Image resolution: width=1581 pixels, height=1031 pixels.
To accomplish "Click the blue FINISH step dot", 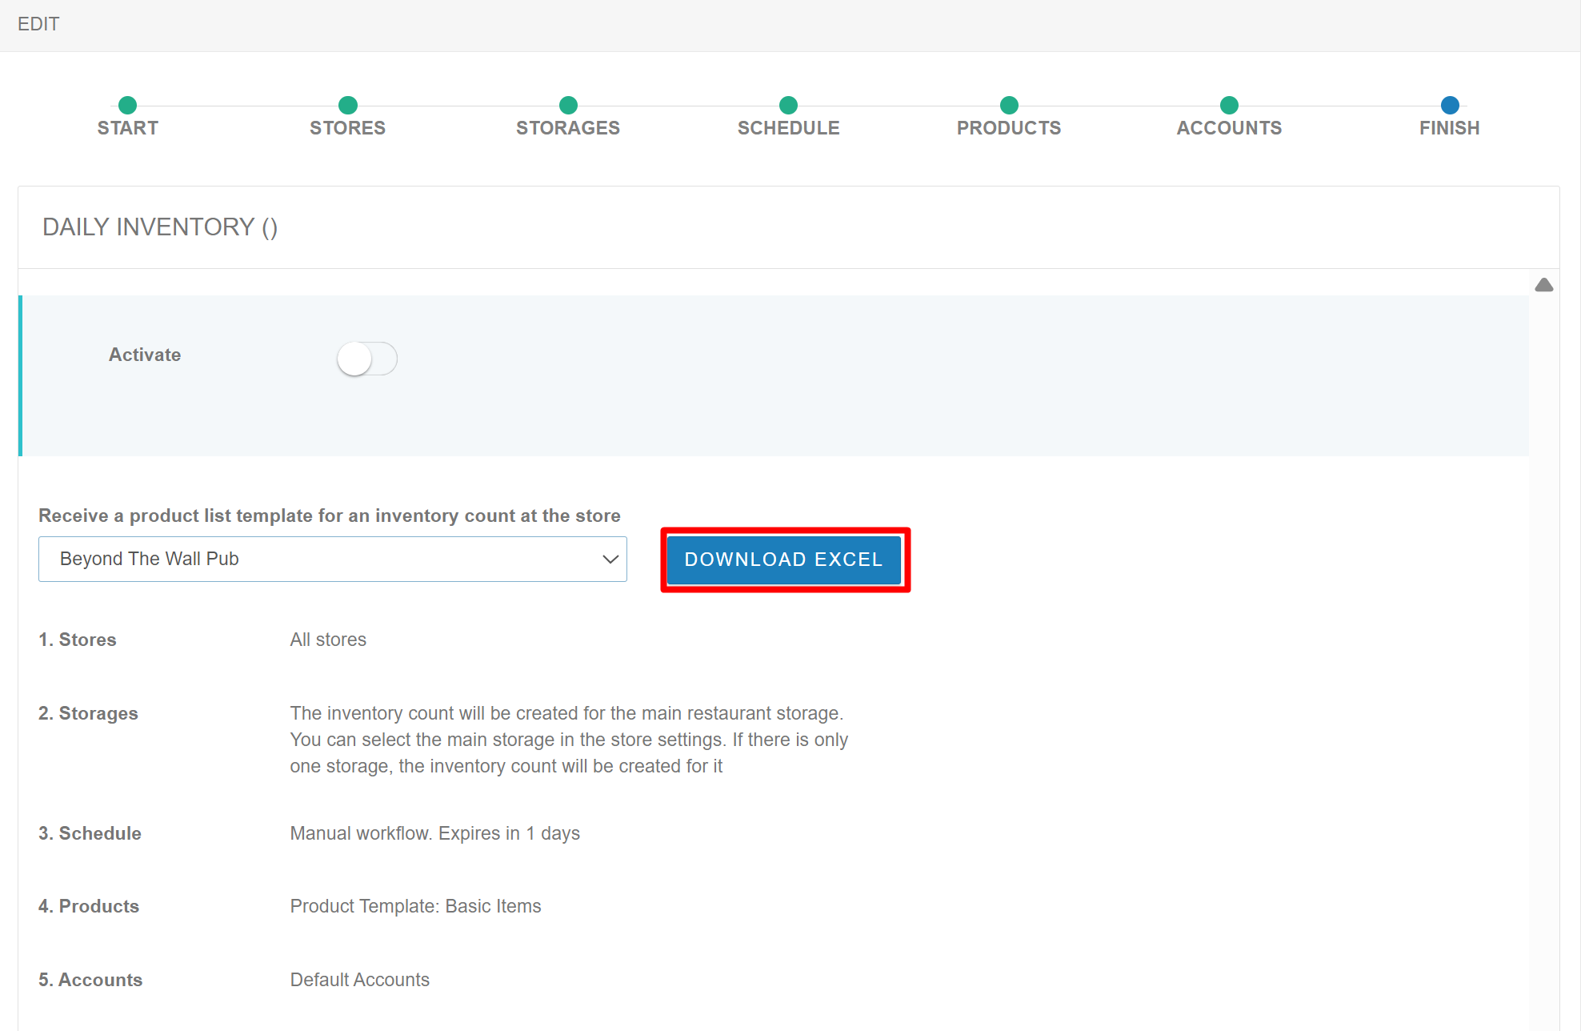I will (x=1449, y=105).
